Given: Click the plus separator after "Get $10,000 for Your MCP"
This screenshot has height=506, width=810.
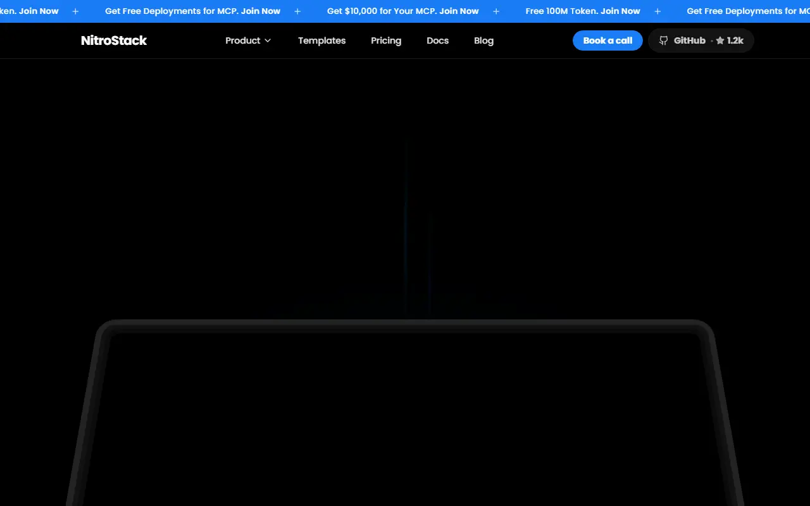Looking at the screenshot, I should click(496, 11).
